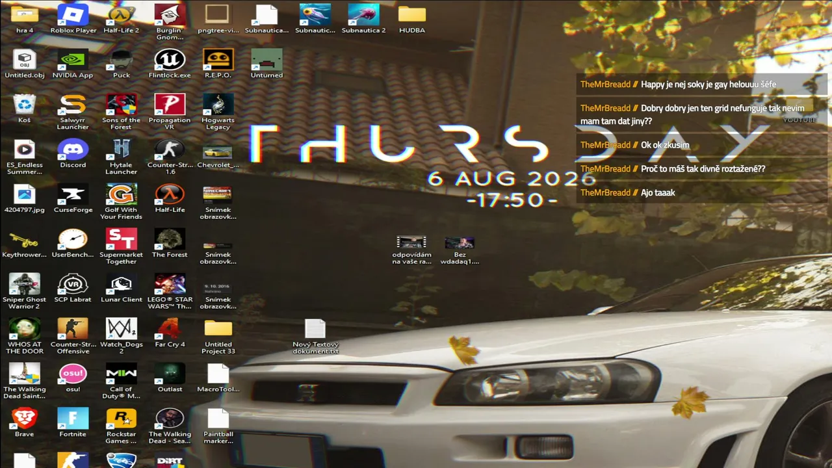Viewport: 832px width, 468px height.
Task: Click chat message 'Ok ok zkusim'
Action: [x=665, y=145]
